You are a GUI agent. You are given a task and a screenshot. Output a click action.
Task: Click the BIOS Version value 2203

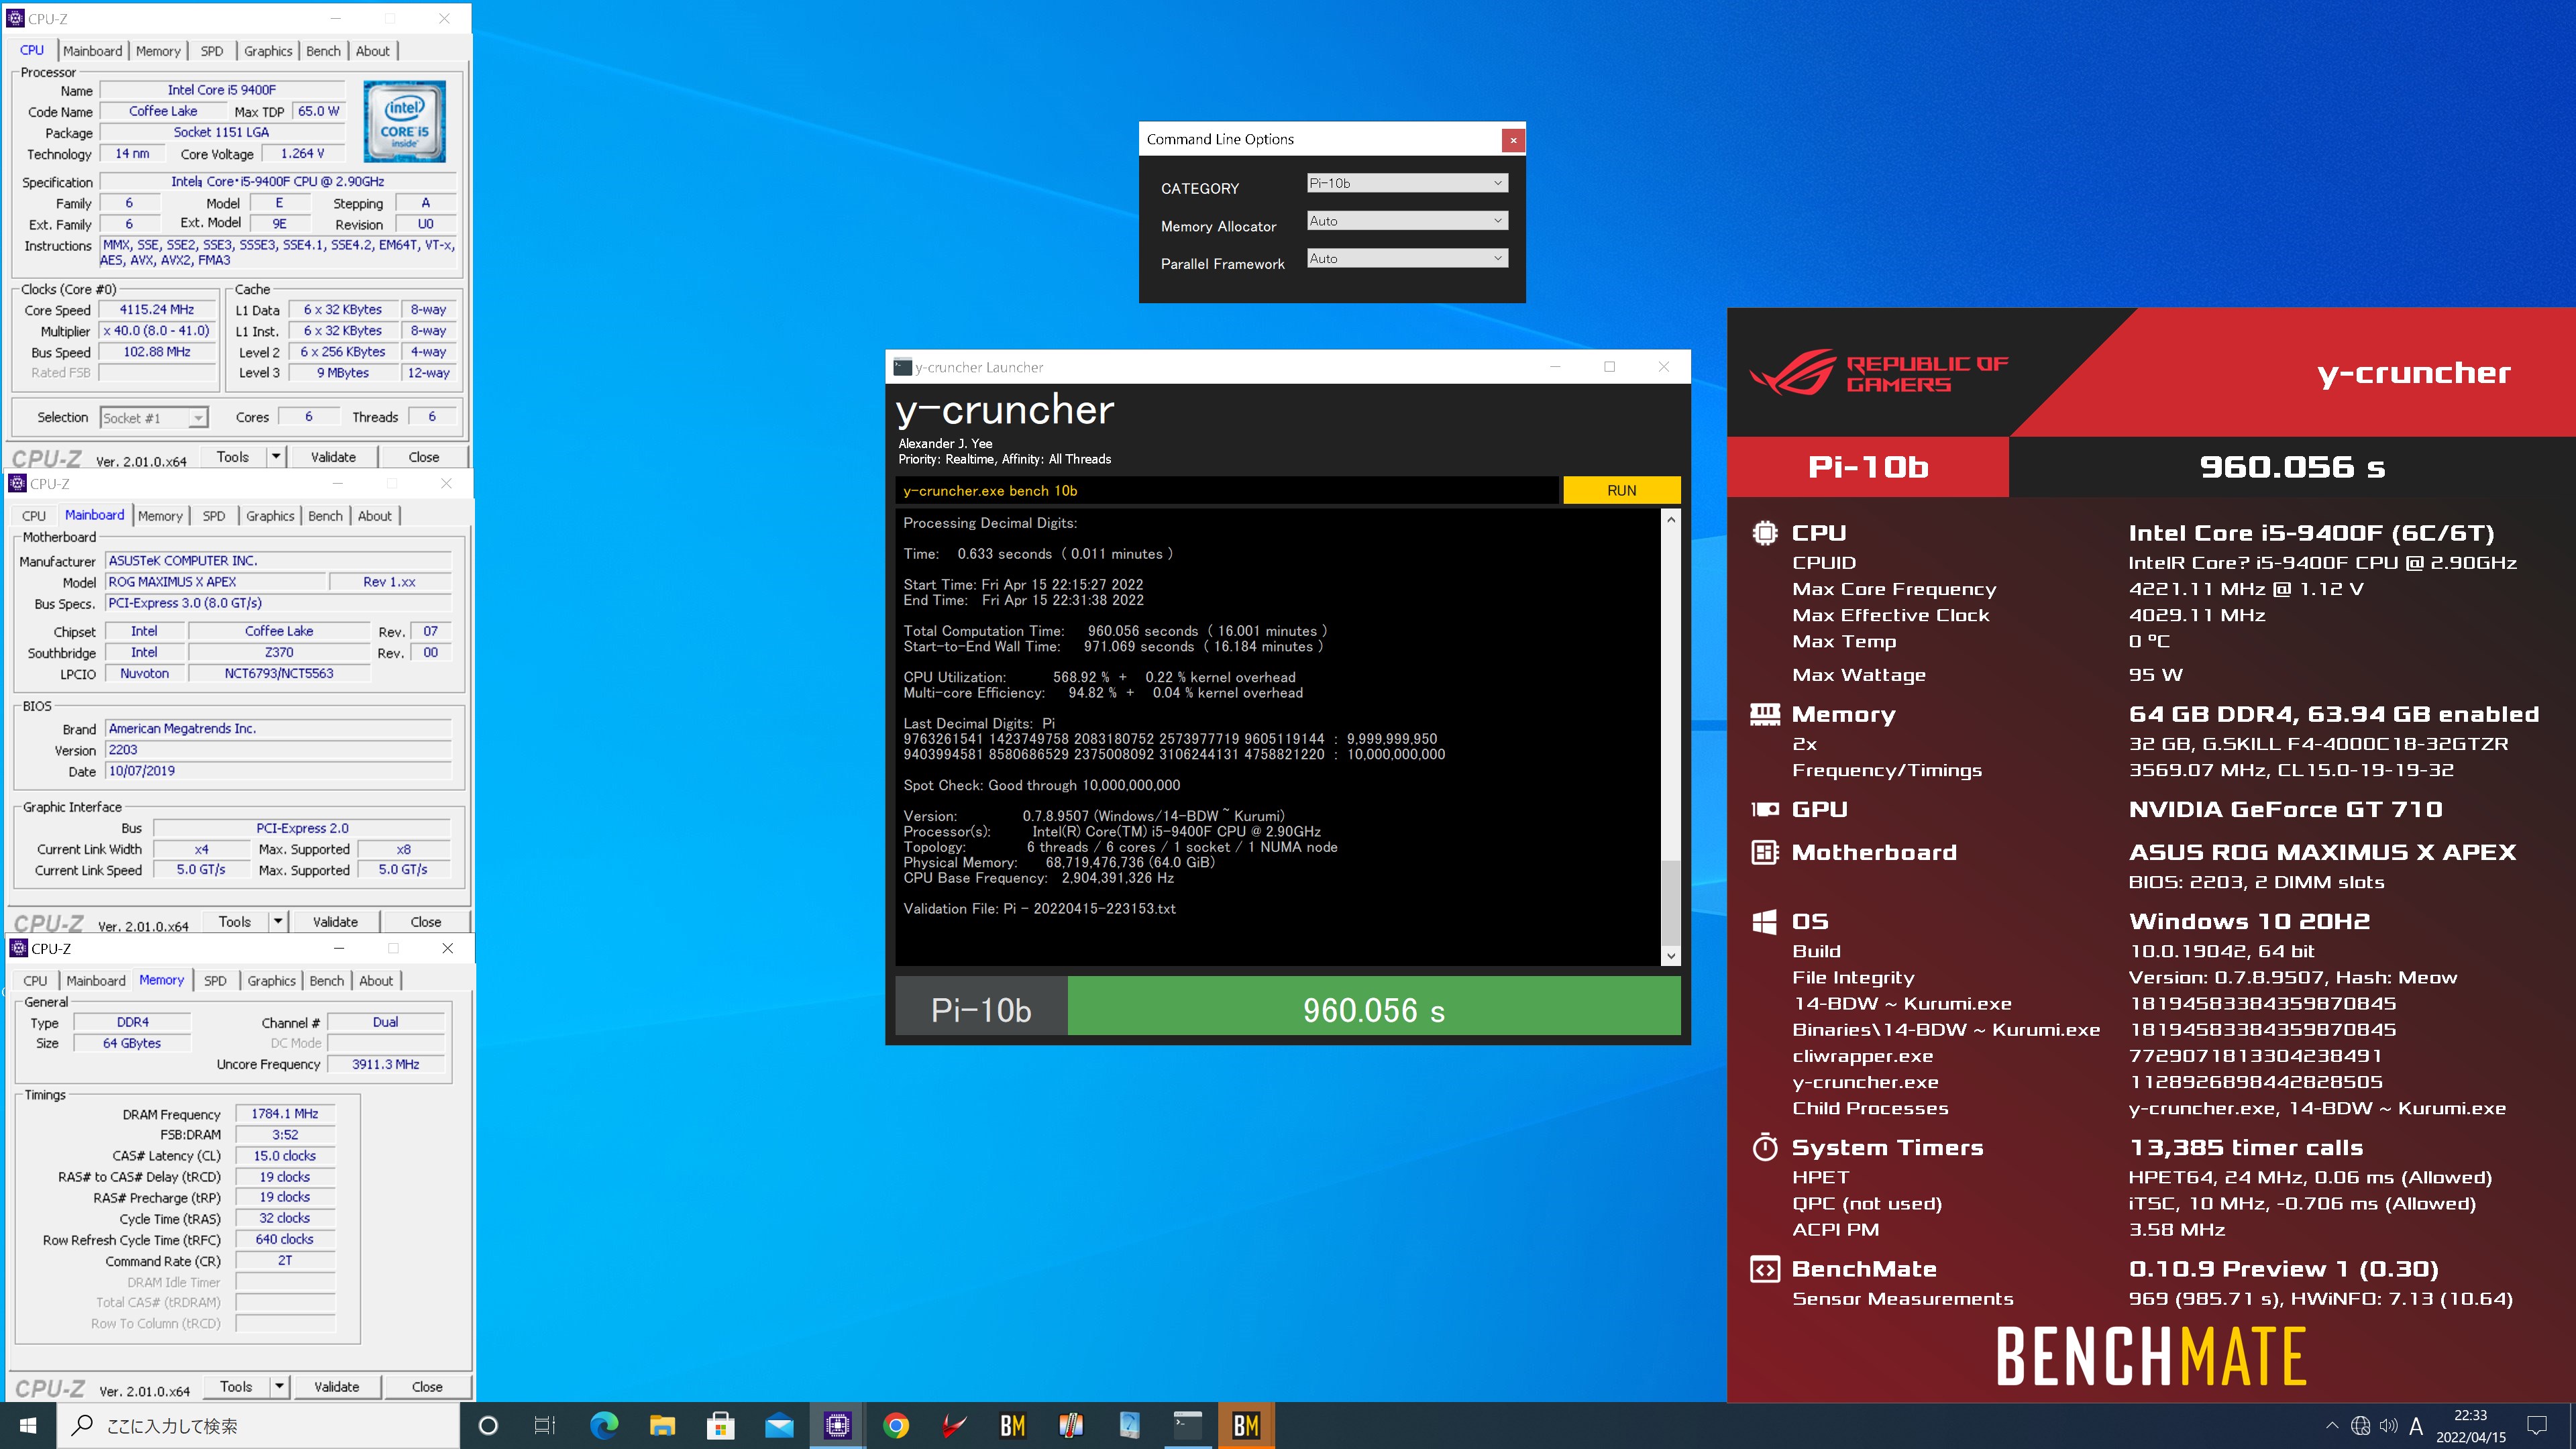(278, 750)
